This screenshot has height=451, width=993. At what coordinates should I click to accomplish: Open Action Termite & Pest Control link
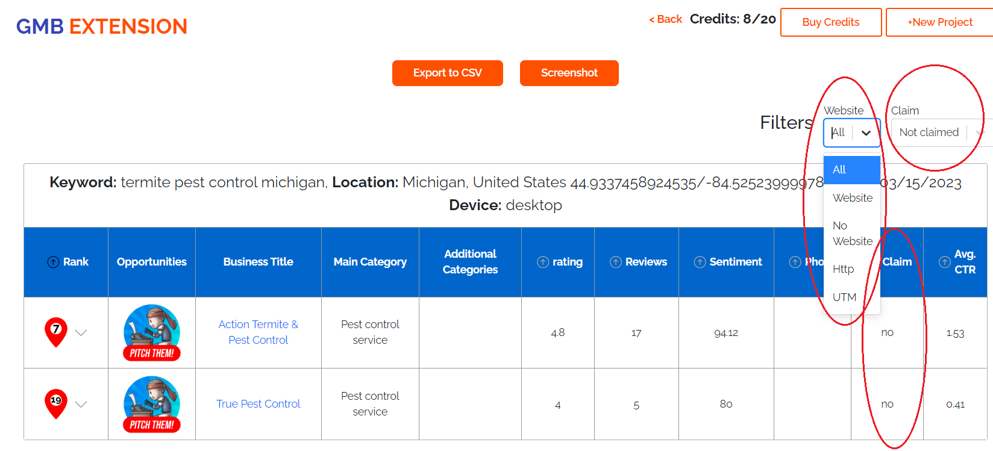(258, 332)
